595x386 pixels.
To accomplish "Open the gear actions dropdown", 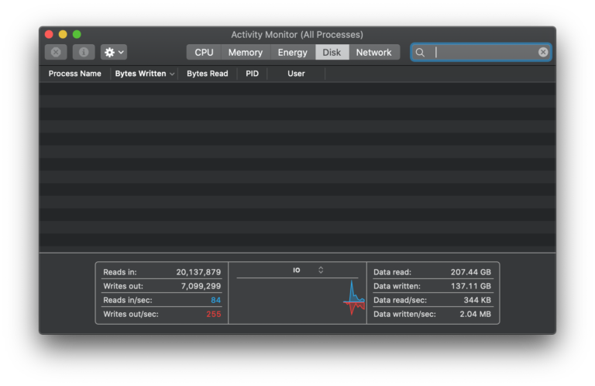I will tap(114, 52).
